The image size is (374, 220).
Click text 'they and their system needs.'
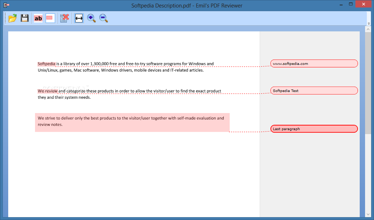[x=64, y=97]
